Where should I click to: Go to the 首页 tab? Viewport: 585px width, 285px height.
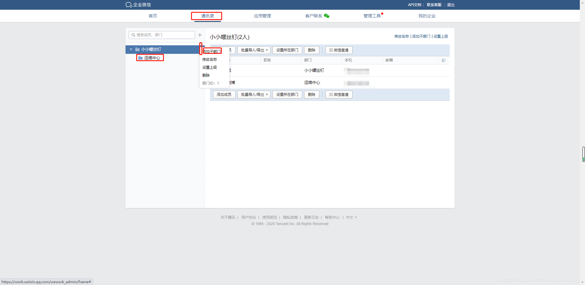pyautogui.click(x=153, y=16)
